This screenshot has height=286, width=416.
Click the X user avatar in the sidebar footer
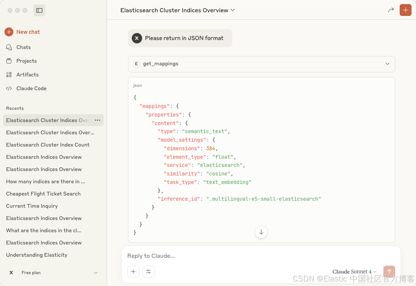coord(11,273)
